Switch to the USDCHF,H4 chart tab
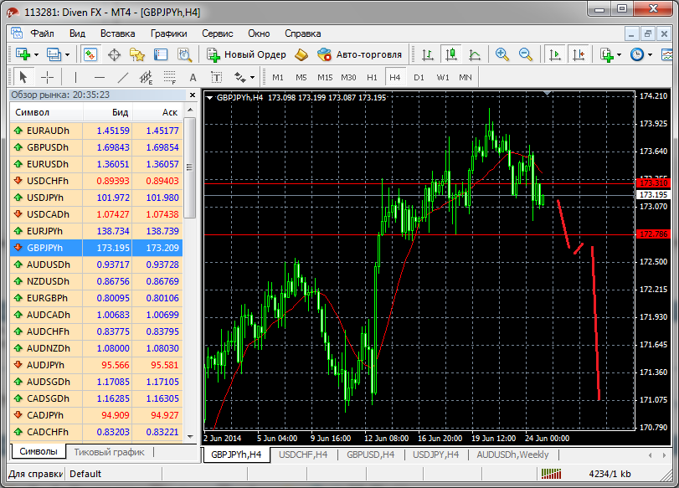 click(303, 455)
